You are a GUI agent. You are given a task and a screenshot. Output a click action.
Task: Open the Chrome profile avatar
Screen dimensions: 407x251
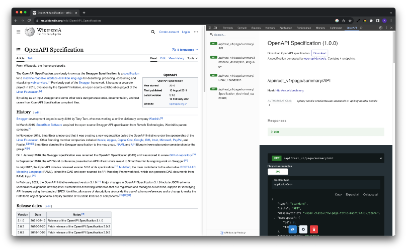(384, 21)
